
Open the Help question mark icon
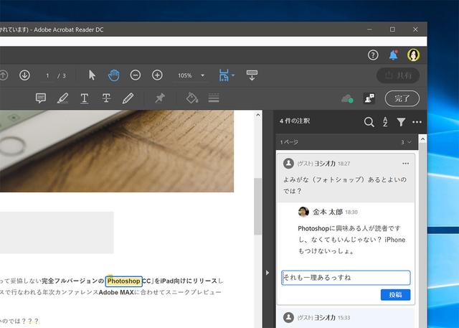click(373, 55)
